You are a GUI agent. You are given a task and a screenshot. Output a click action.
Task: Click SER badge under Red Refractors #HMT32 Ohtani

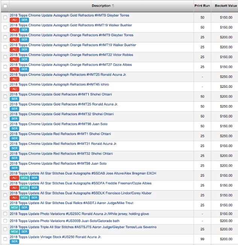coord(14,158)
